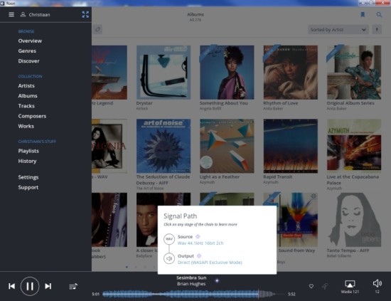Open Settings in the sidebar
The height and width of the screenshot is (301, 391).
point(28,177)
